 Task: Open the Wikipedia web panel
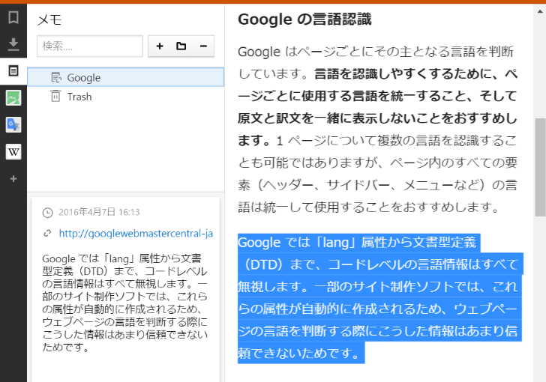click(13, 152)
